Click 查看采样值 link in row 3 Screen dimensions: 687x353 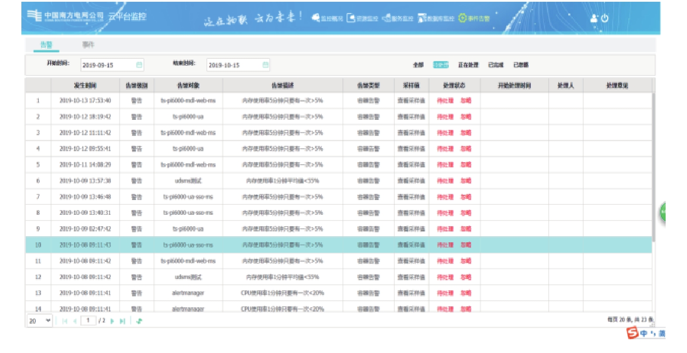point(411,133)
